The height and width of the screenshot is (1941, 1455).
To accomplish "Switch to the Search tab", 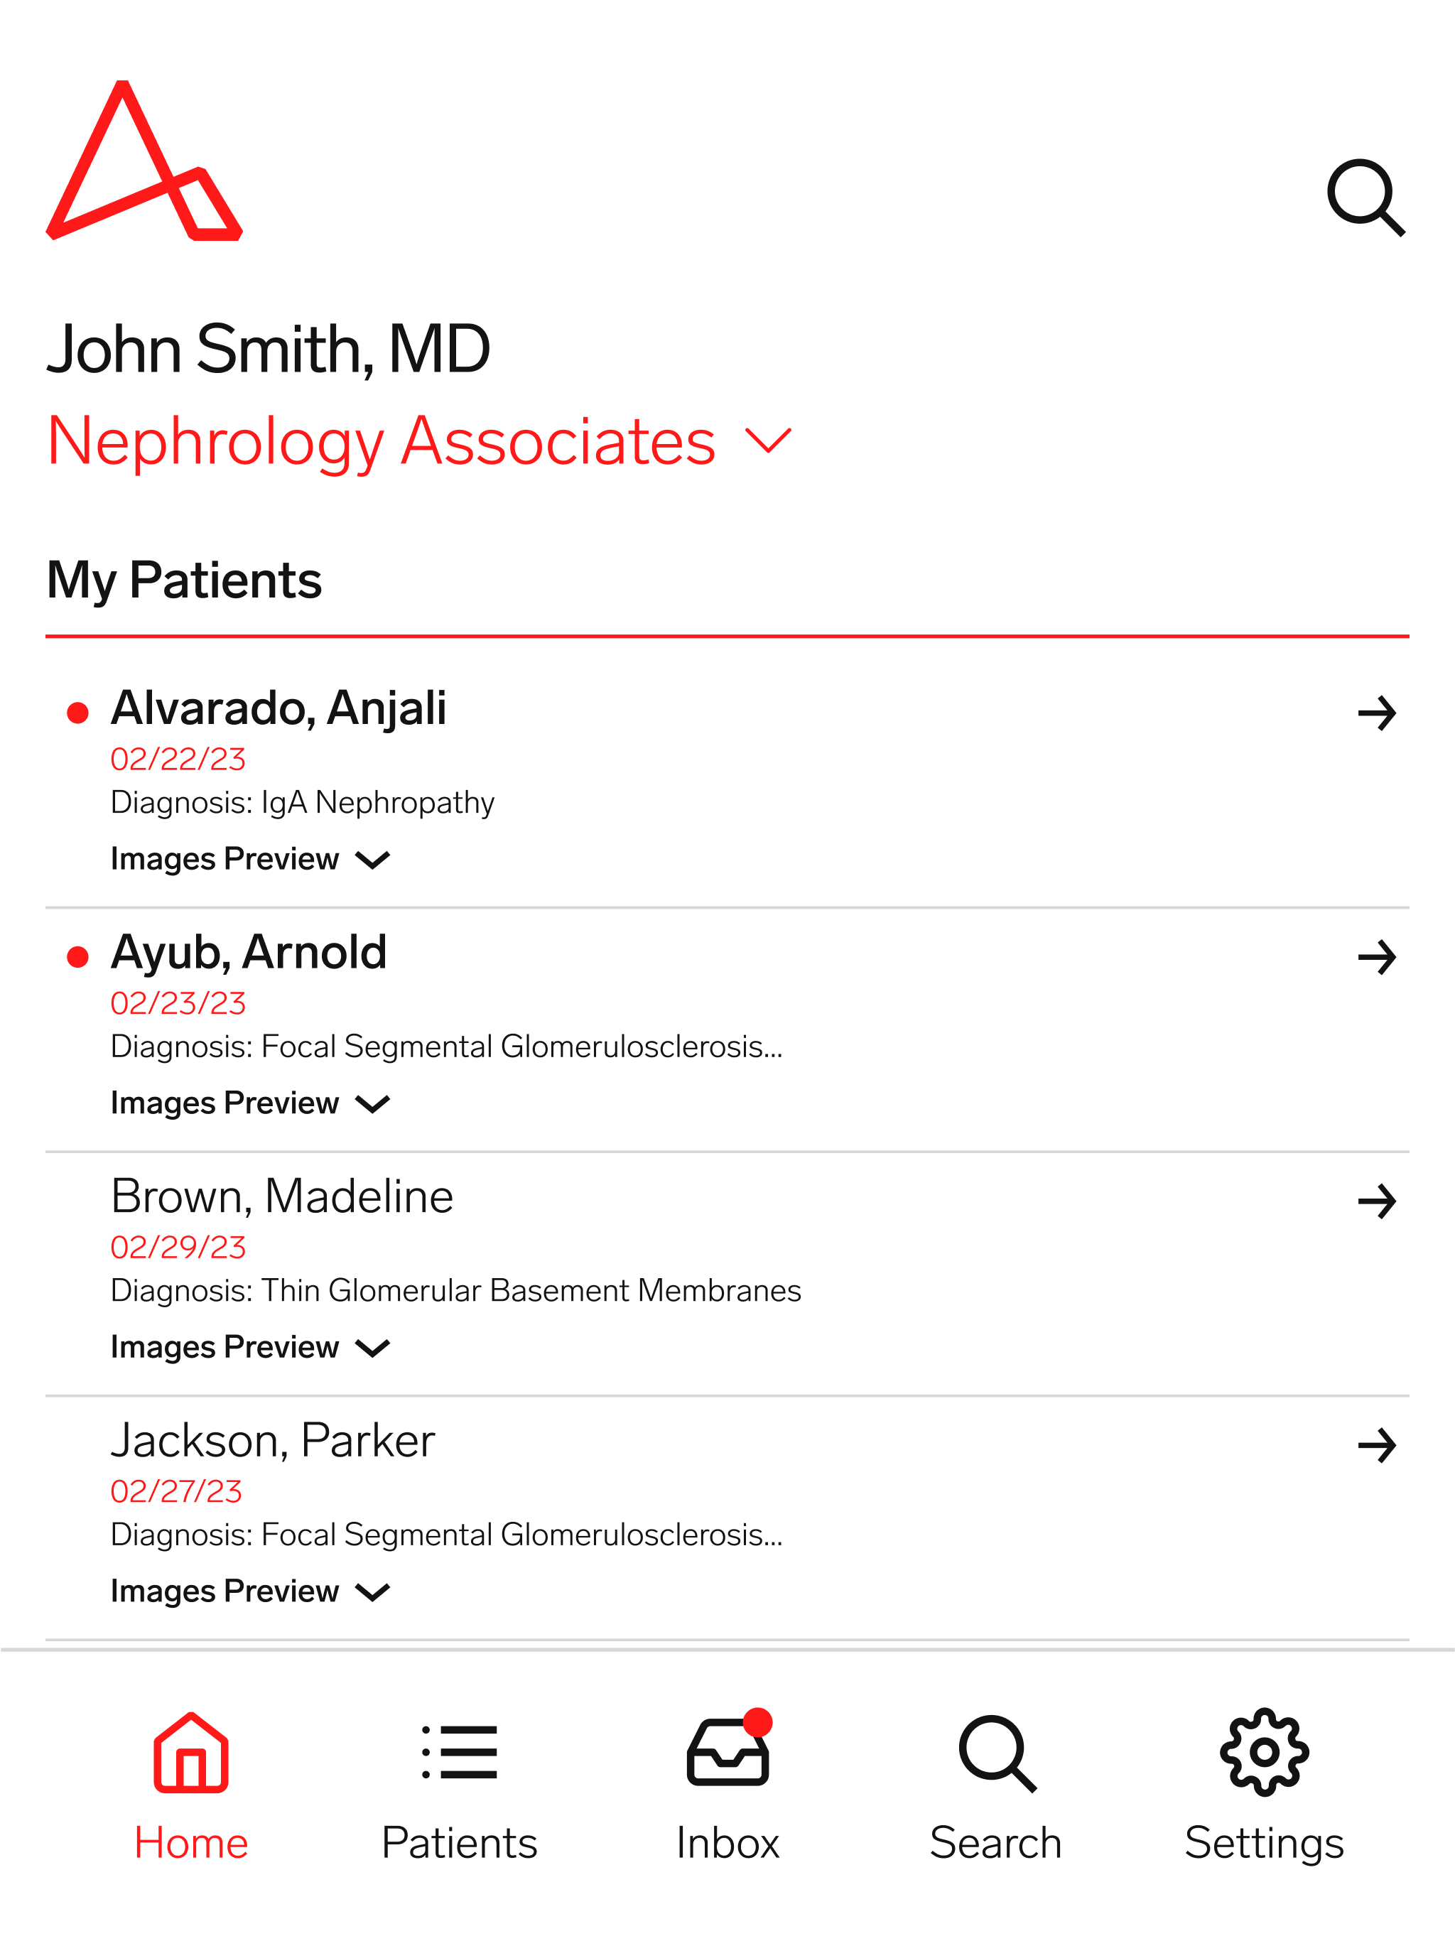I will (x=996, y=1785).
